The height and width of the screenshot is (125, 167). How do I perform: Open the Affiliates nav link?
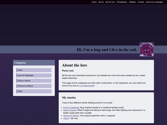[x=132, y=2]
